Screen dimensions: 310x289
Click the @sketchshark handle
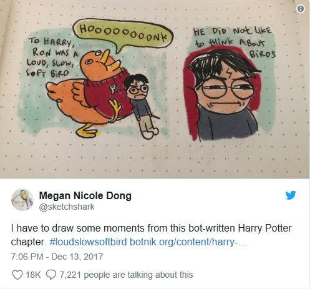[x=67, y=207]
